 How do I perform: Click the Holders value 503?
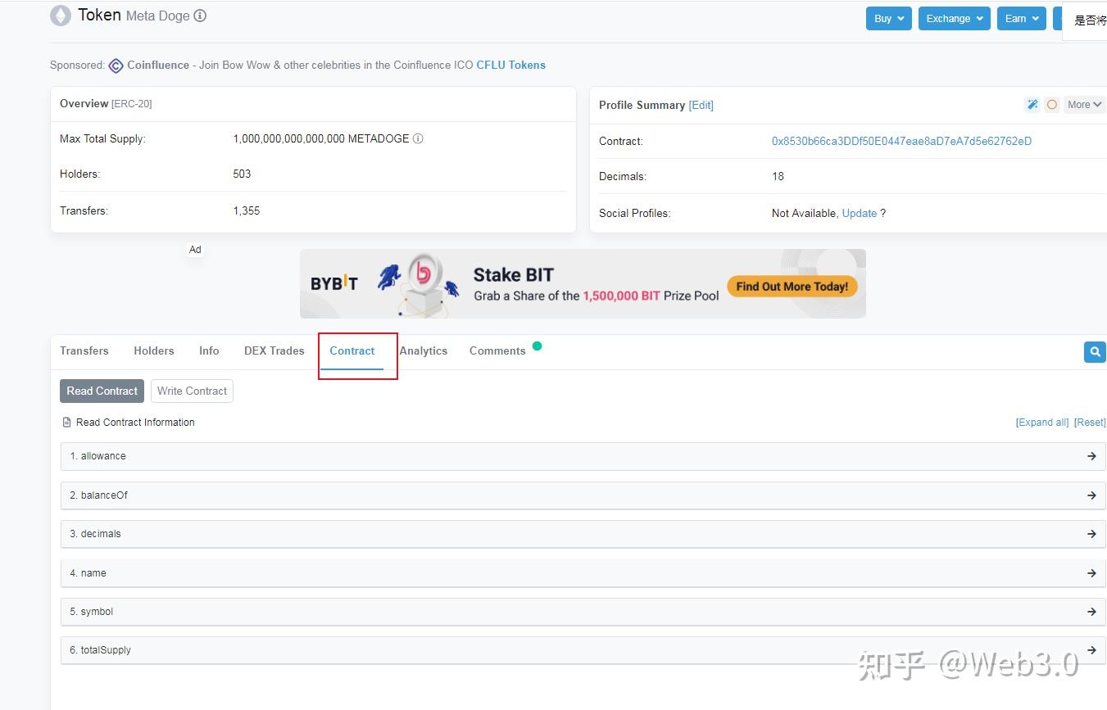pos(243,174)
